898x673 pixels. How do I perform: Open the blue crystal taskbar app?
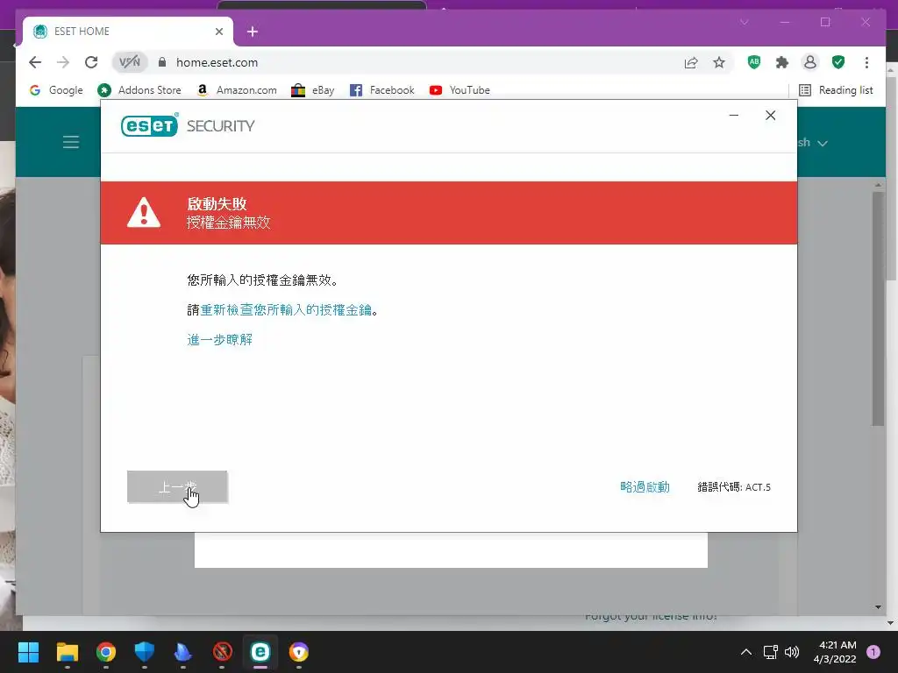tap(182, 652)
